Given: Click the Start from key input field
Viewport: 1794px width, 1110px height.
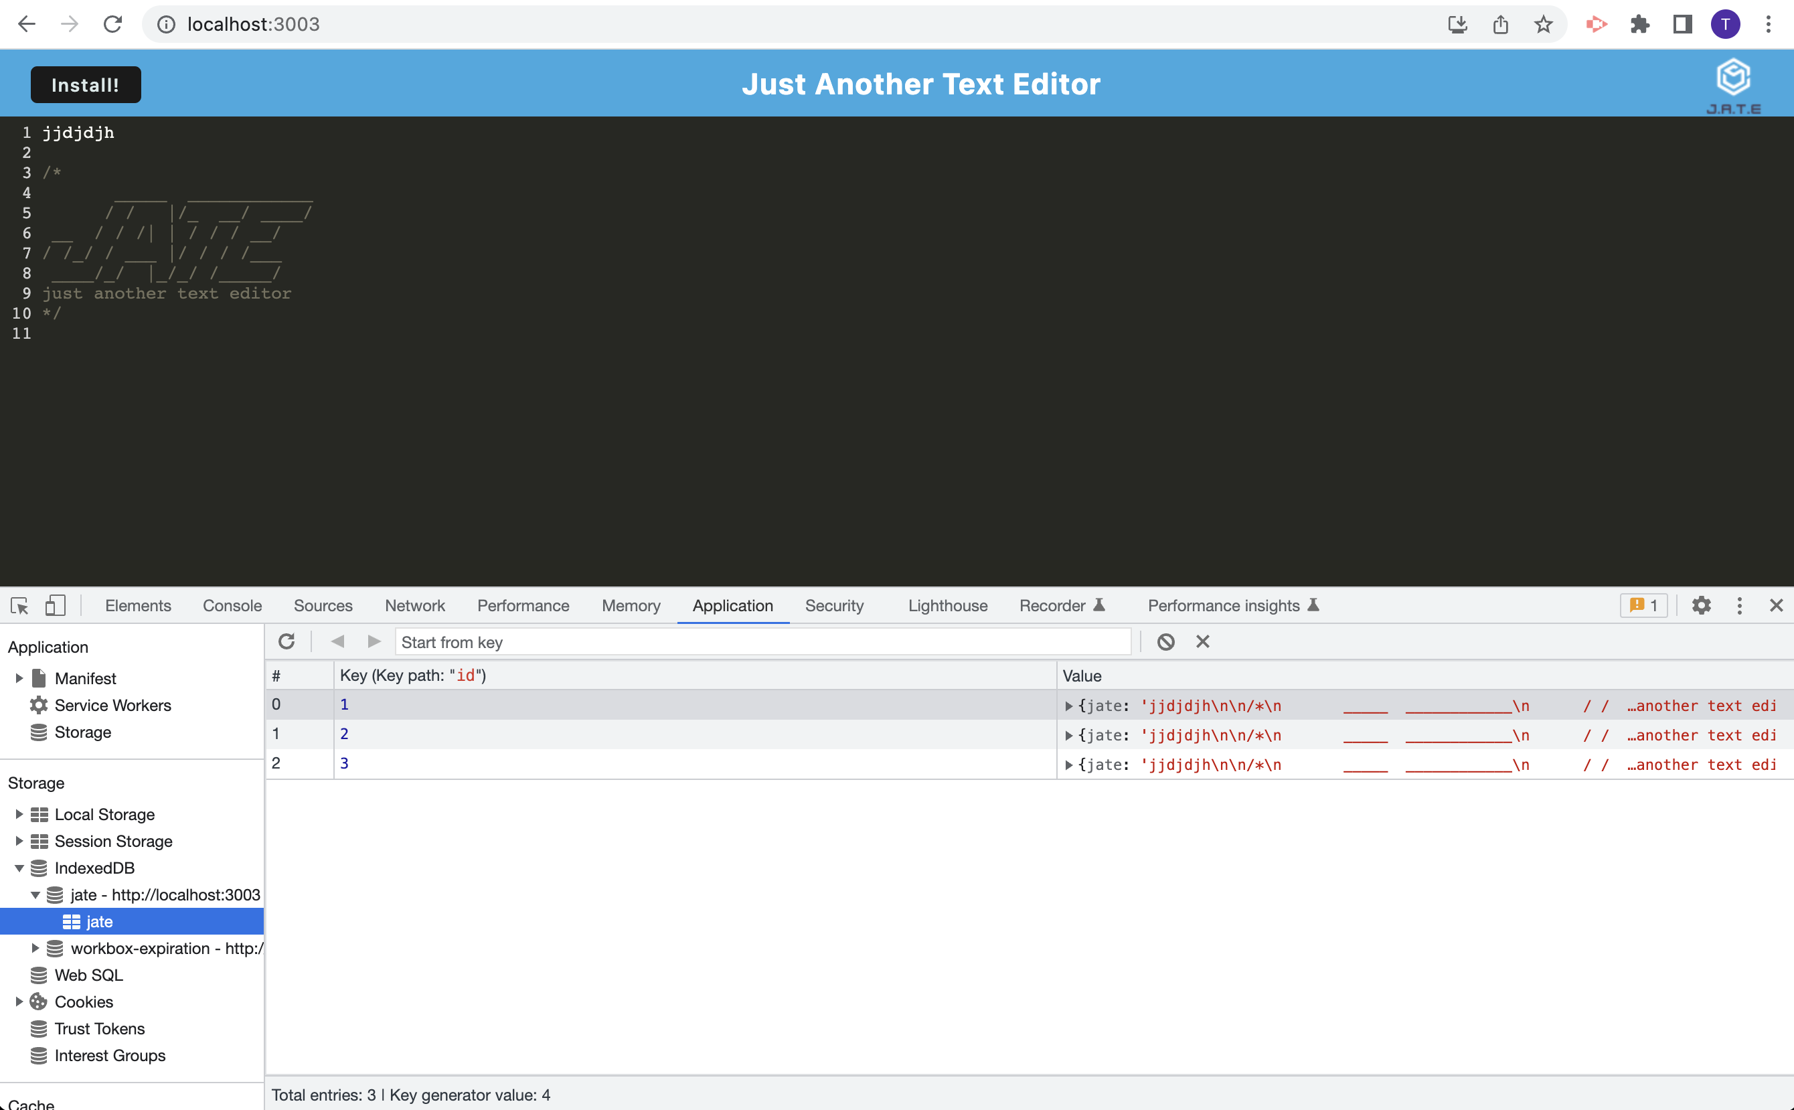Looking at the screenshot, I should (x=763, y=641).
